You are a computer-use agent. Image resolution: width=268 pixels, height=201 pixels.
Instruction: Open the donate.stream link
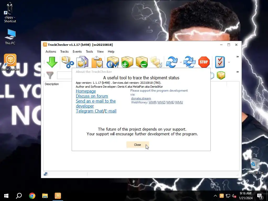(141, 98)
